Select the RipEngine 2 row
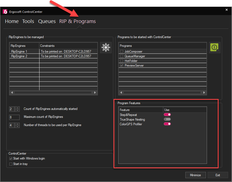Viewport: 232px width, 182px height. 53,56
